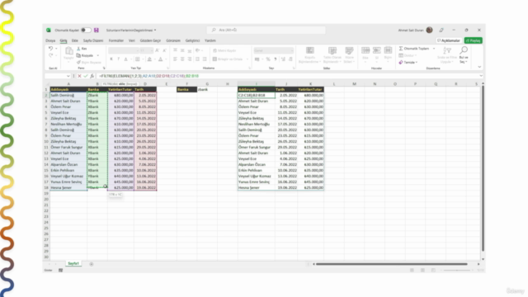This screenshot has width=528, height=297.
Task: Open the Temizle dropdown
Action: (x=408, y=63)
